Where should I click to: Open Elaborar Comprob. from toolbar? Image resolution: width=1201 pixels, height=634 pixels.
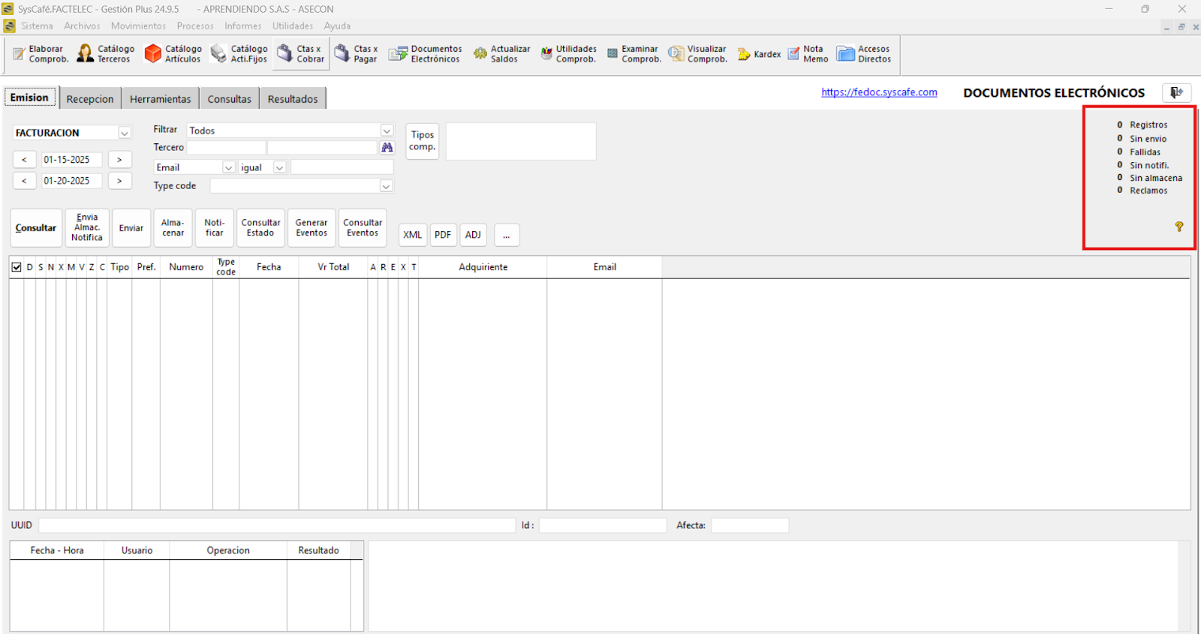point(41,54)
